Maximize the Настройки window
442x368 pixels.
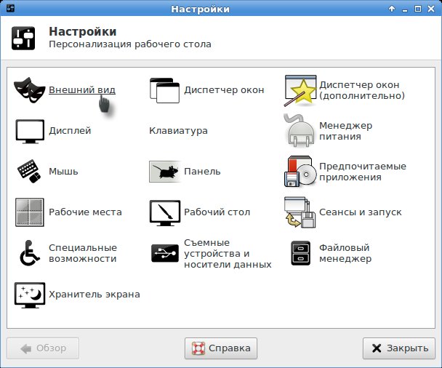click(x=418, y=9)
